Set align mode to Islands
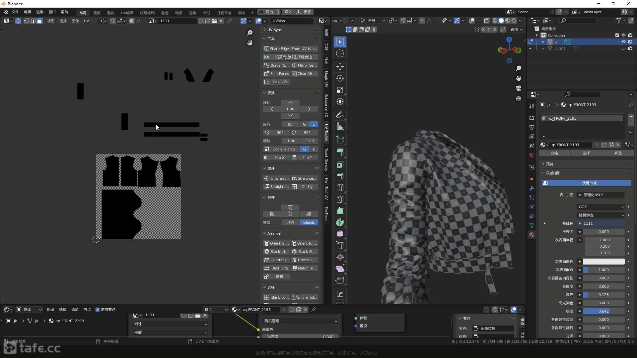Viewport: 637px width, 358px height. point(309,222)
